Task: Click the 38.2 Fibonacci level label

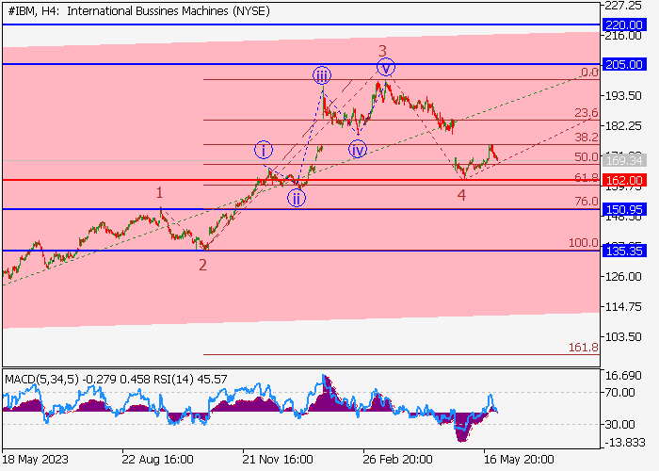Action: 587,138
